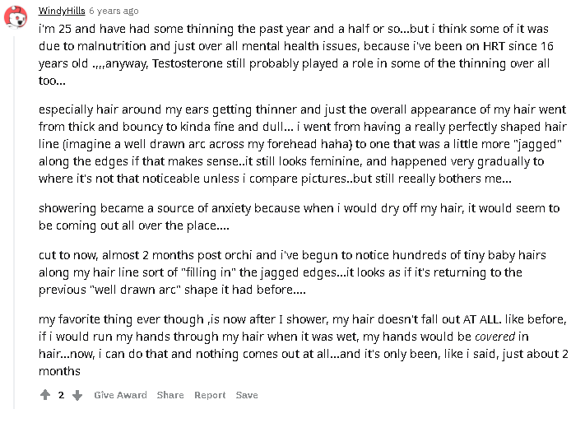Click the vote score number 2
The height and width of the screenshot is (423, 585).
click(61, 395)
